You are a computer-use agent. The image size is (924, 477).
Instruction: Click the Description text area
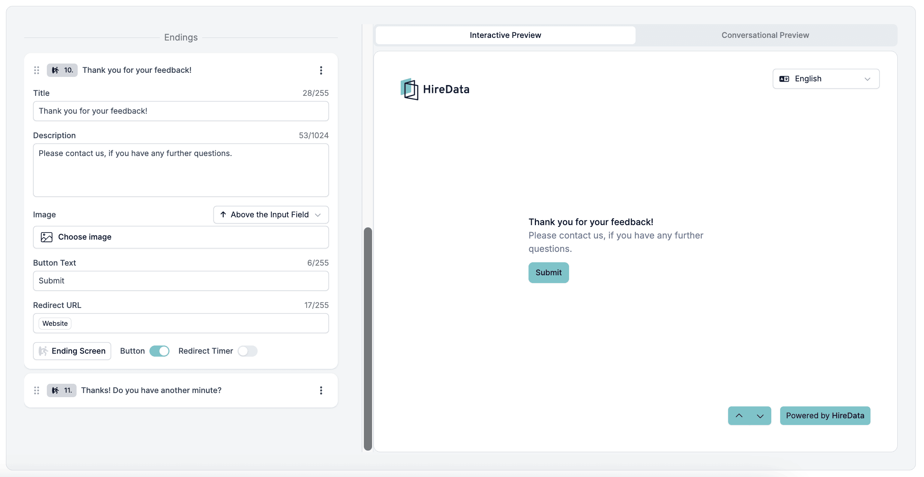pyautogui.click(x=181, y=170)
